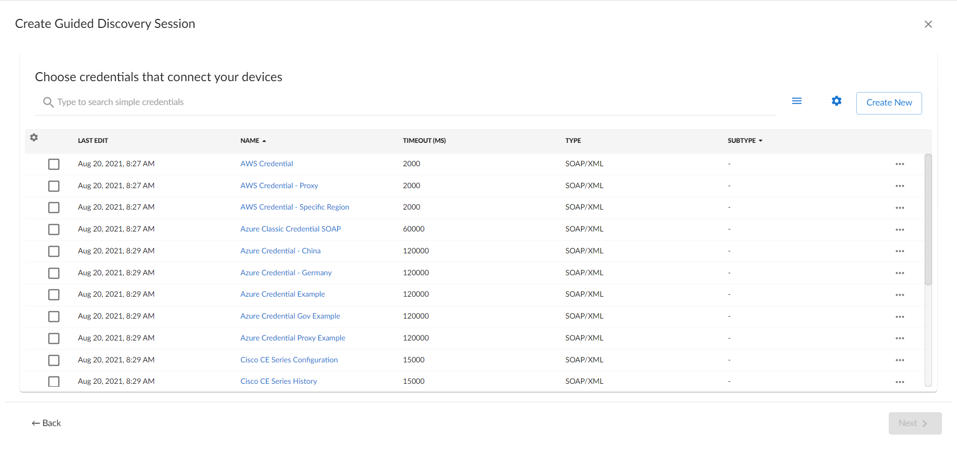Open ellipsis menu for Azure Credential - China
Viewport: 957px width, 449px height.
(x=899, y=251)
